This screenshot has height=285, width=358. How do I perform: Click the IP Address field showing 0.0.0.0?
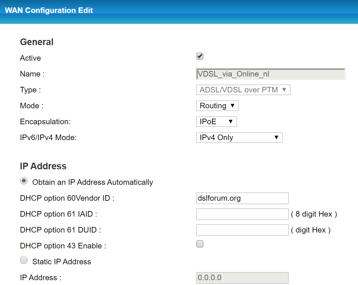[x=242, y=278]
